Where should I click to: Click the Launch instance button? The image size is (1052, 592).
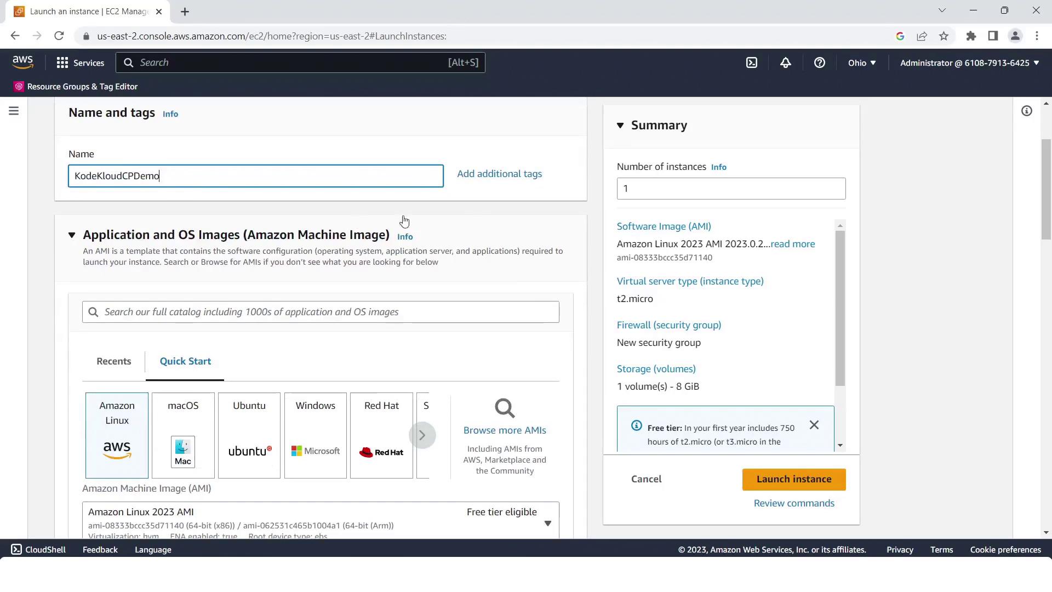793,479
